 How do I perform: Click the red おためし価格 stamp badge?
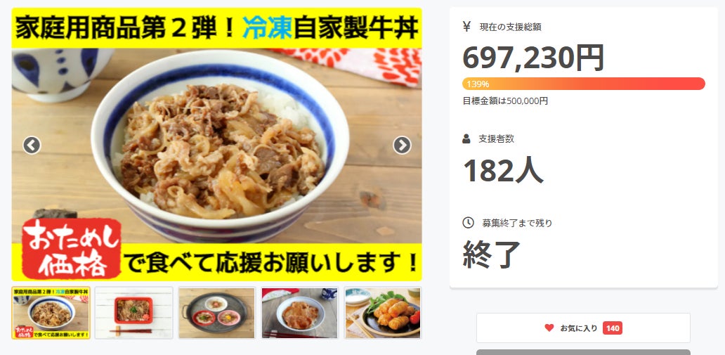tap(71, 249)
